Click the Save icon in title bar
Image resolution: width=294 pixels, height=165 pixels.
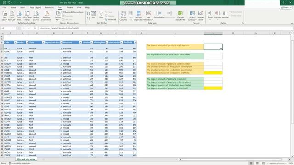[x=4, y=3]
